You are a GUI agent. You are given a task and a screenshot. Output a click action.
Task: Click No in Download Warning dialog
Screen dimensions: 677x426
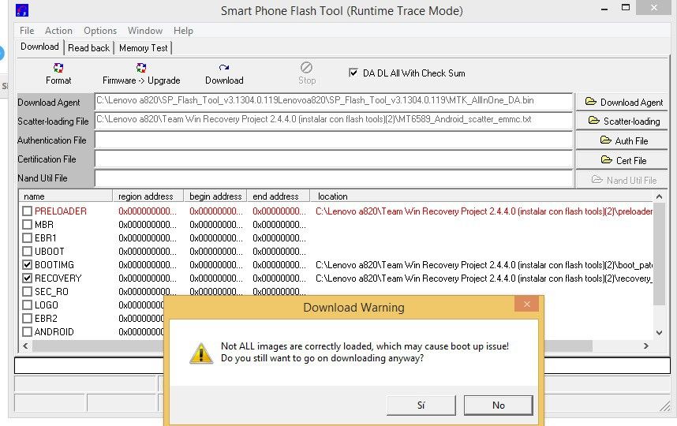[x=498, y=405]
